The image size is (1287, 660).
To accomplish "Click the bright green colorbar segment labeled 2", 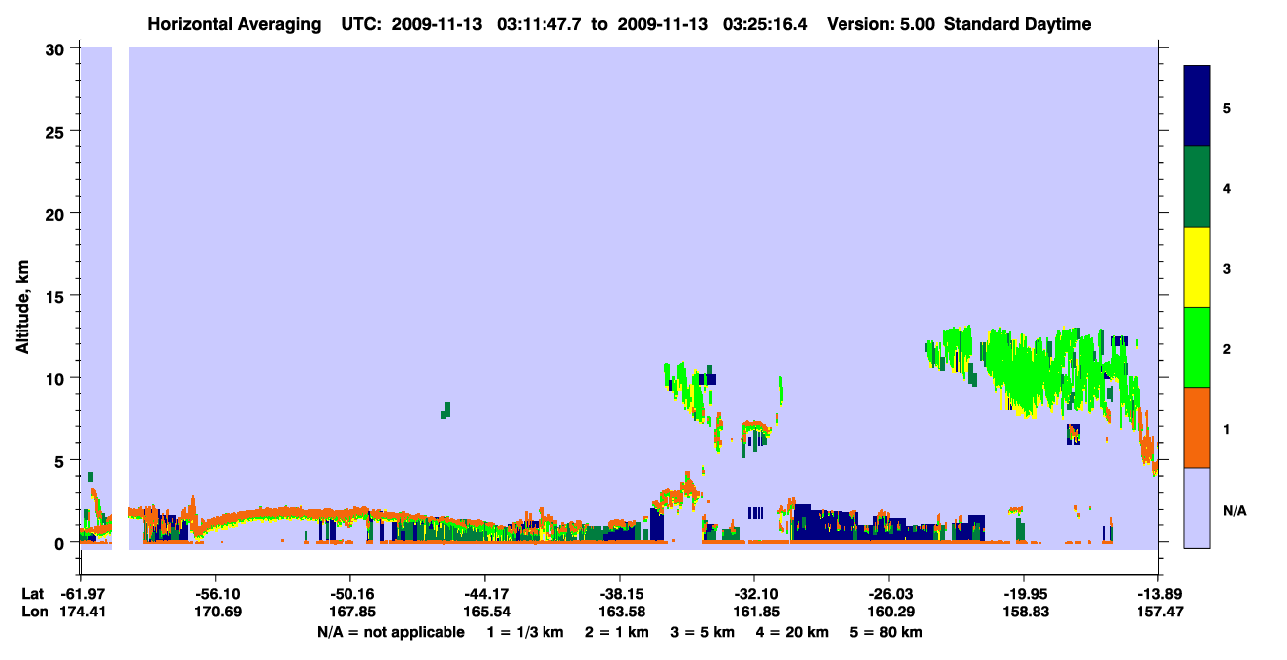I will [1197, 347].
